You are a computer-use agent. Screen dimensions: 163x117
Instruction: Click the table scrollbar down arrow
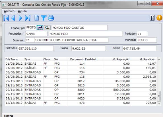159,104
